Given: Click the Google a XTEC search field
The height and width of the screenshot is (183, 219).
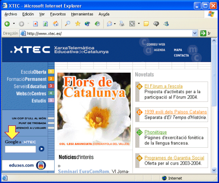Looking at the screenshot, I should click(20, 149).
